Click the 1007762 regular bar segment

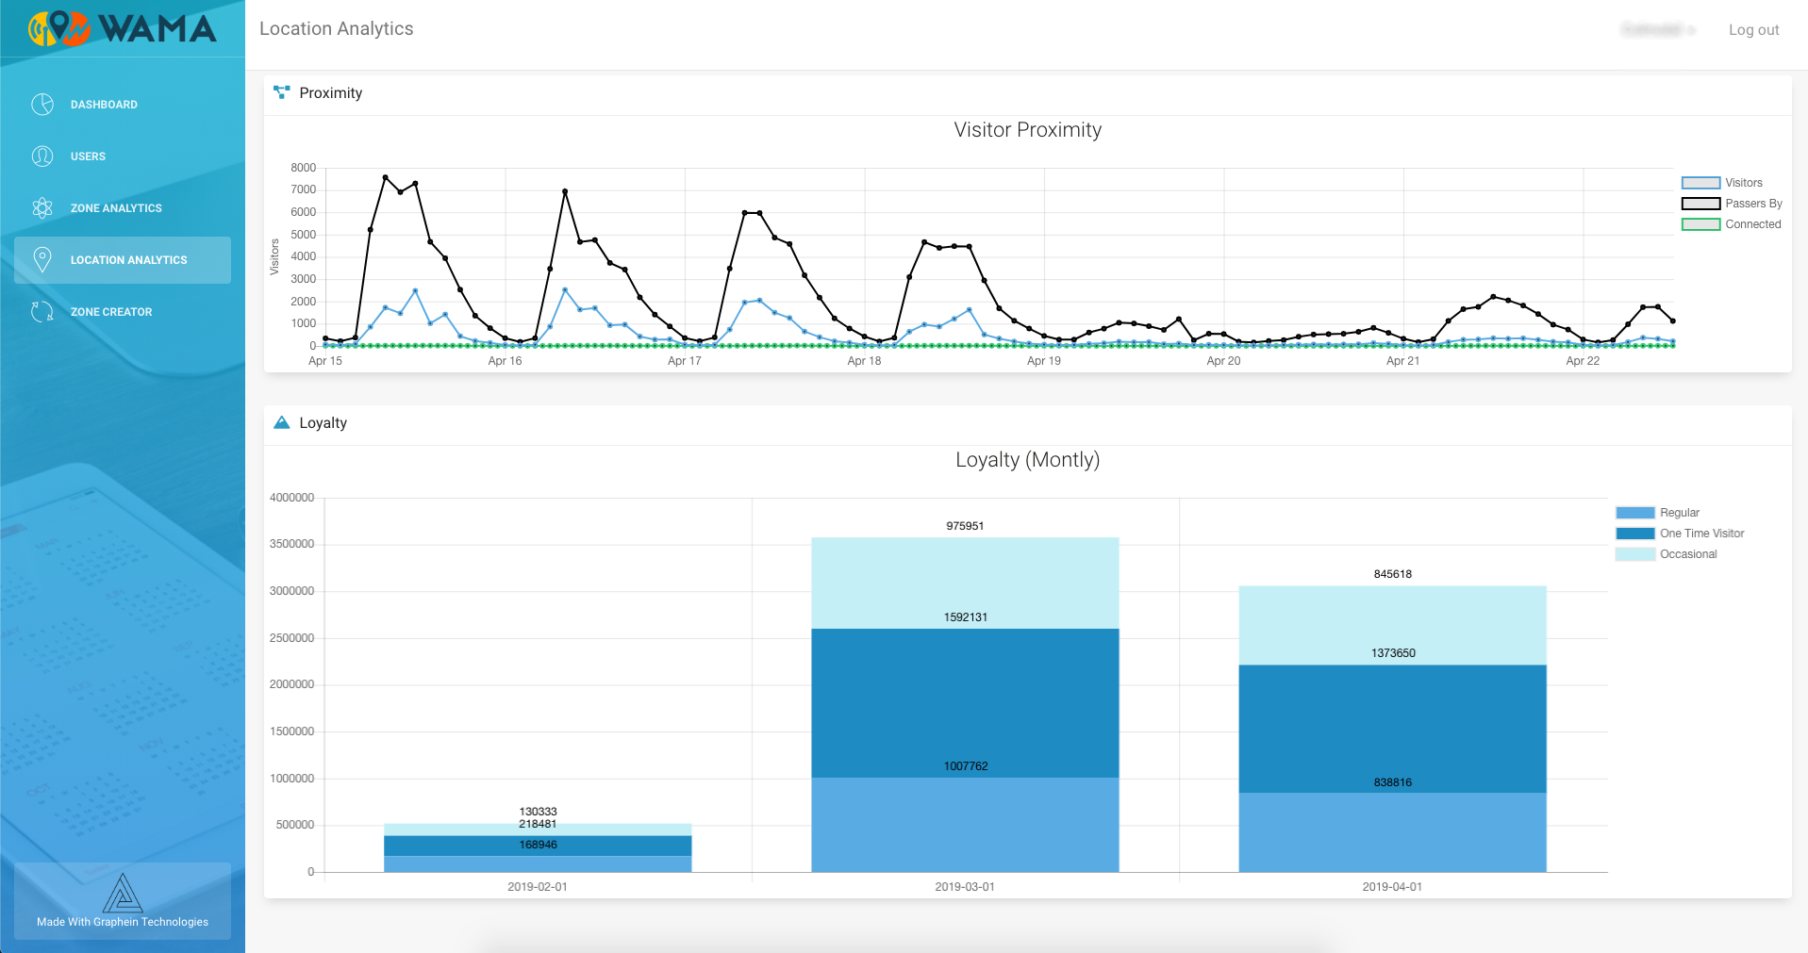(965, 825)
